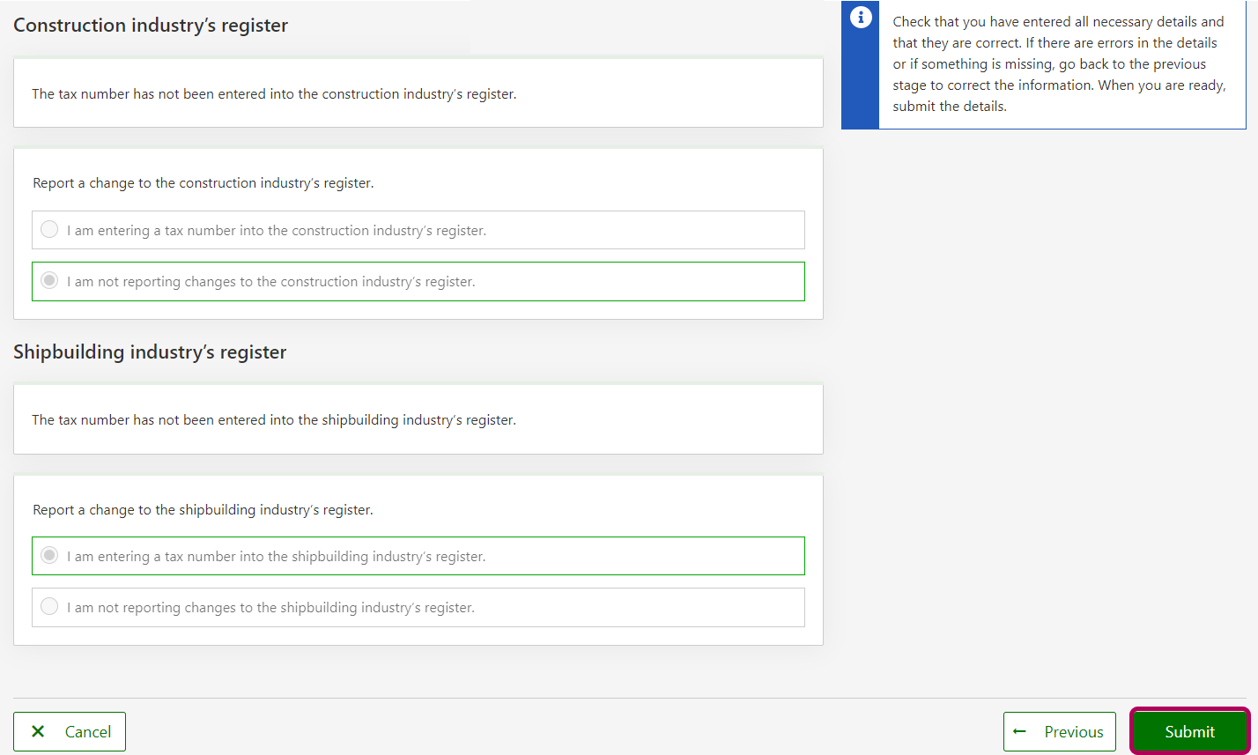This screenshot has height=755, width=1258.
Task: Click the radio circle beside the shipbuilding entering option
Action: (x=50, y=556)
